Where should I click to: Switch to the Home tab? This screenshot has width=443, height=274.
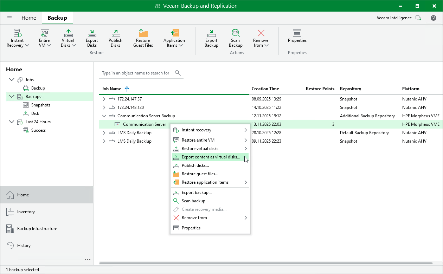[x=28, y=18]
